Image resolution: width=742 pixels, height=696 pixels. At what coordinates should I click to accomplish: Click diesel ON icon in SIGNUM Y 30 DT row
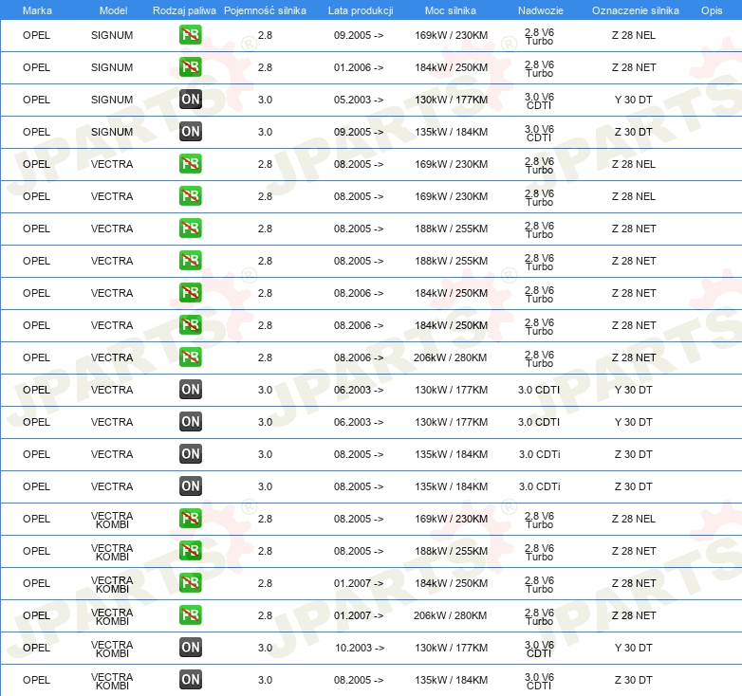[190, 100]
